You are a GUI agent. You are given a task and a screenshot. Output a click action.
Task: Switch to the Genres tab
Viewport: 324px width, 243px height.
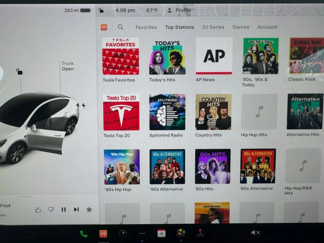coord(241,27)
